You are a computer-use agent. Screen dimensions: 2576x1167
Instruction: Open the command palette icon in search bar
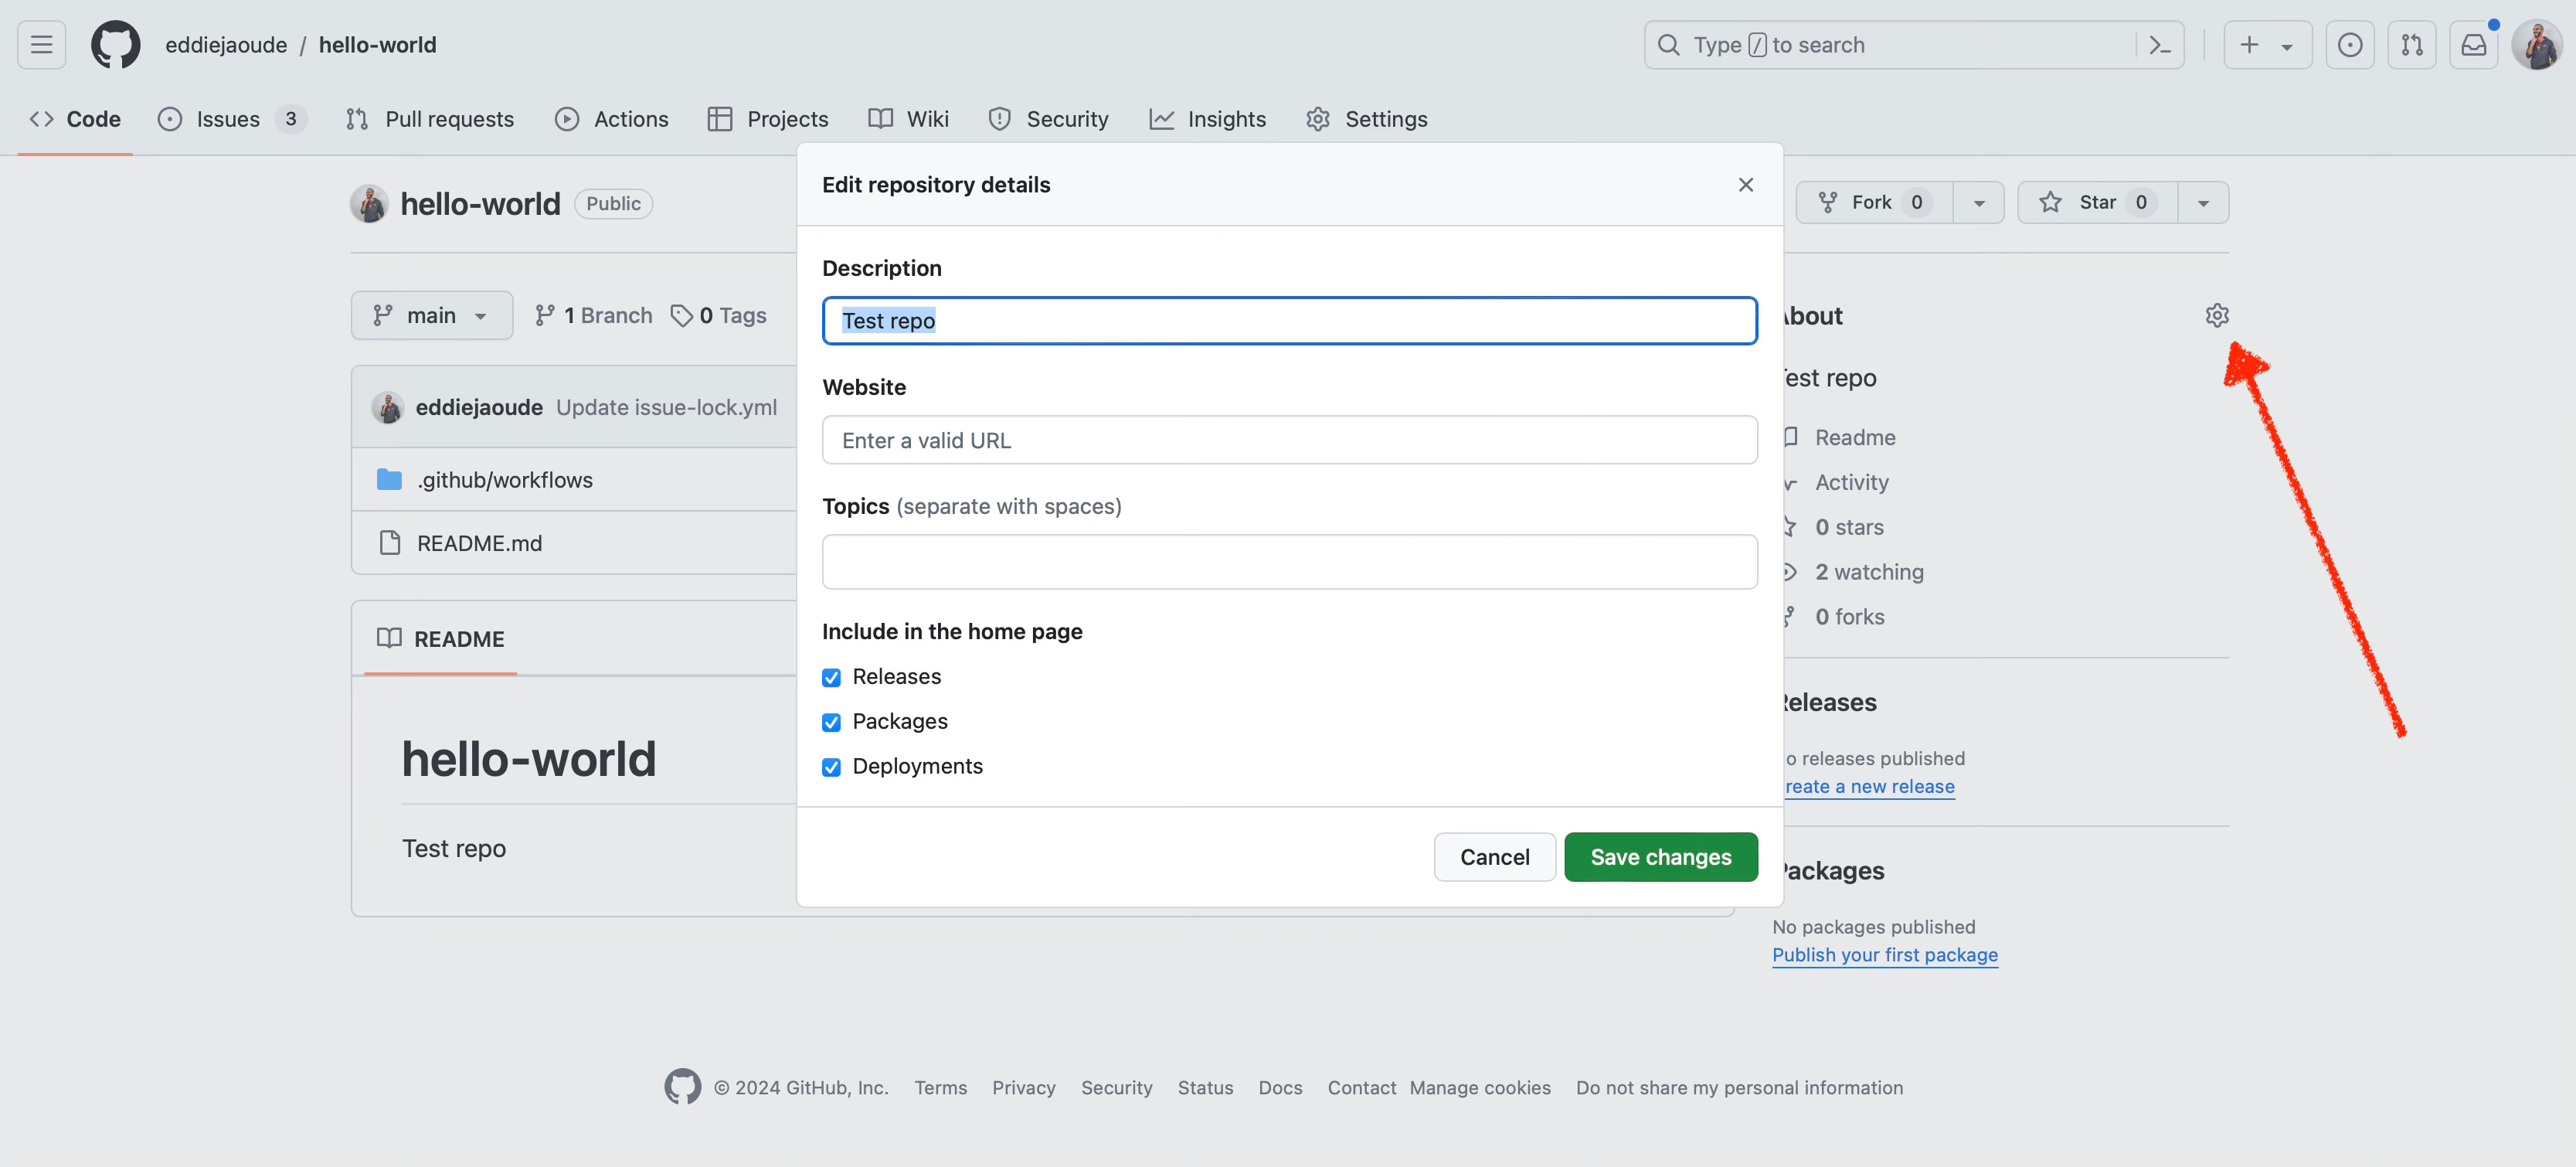2160,45
